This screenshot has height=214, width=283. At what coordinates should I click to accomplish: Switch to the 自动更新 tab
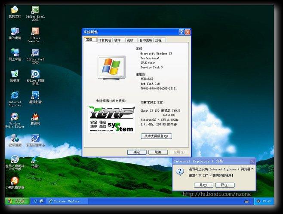click(146, 40)
